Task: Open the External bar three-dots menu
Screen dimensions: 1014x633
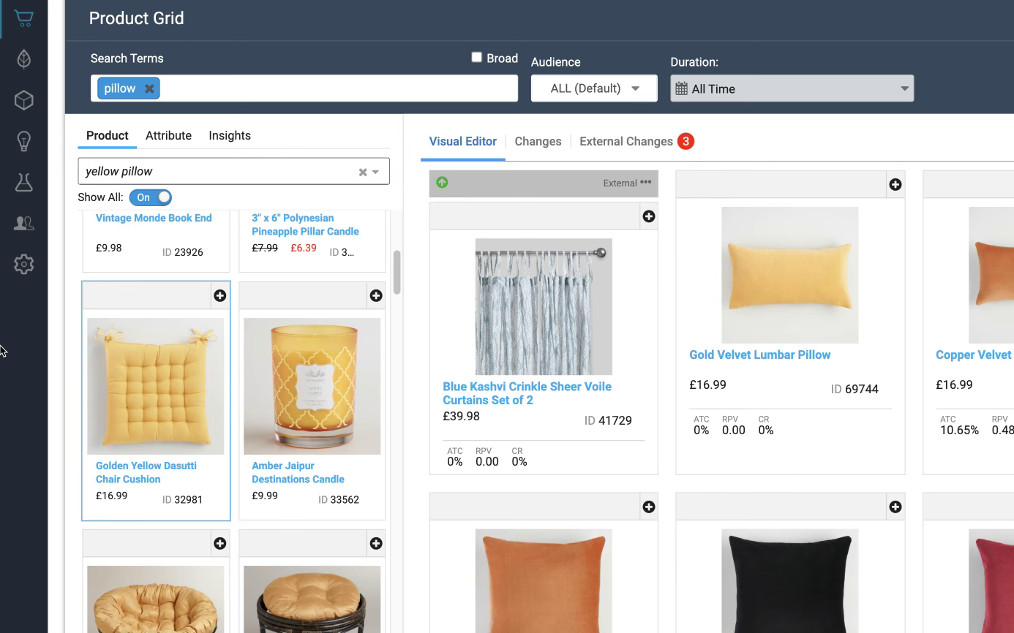Action: click(x=645, y=183)
